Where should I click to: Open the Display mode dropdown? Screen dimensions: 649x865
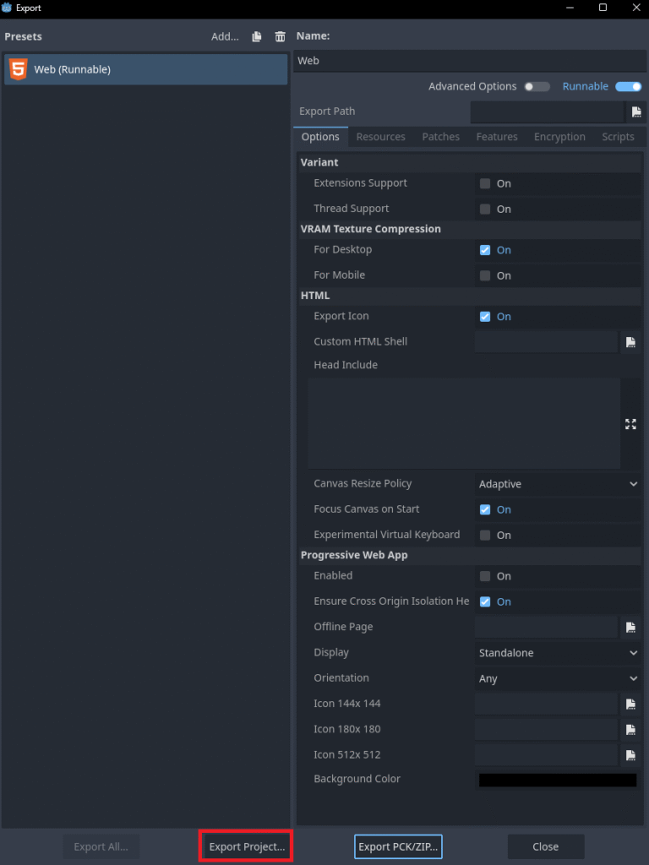(558, 653)
